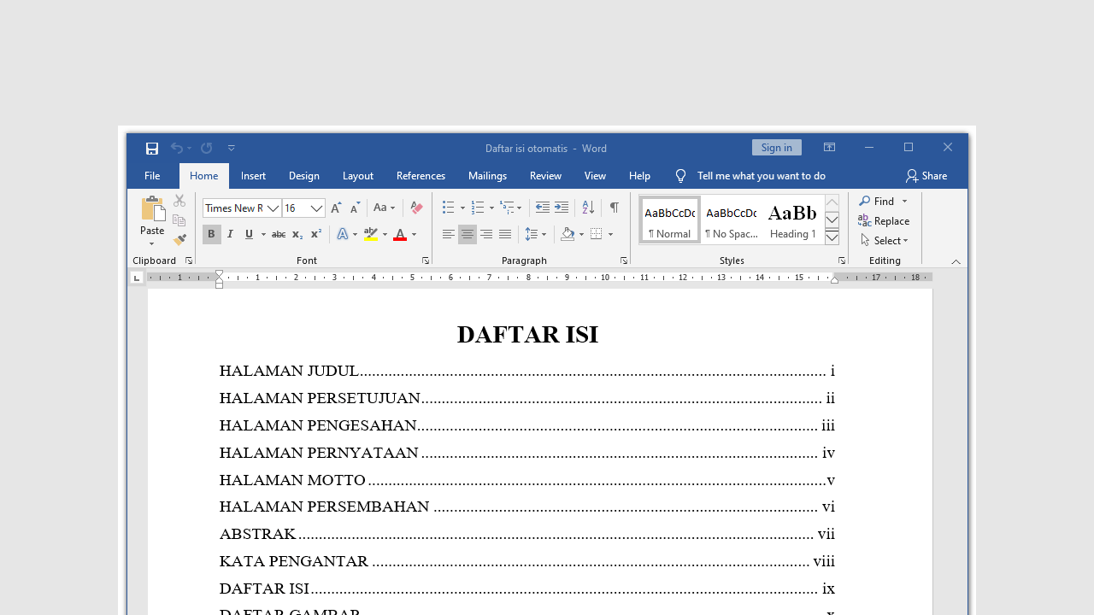The image size is (1094, 615).
Task: Toggle Center alignment
Action: pyautogui.click(x=467, y=234)
